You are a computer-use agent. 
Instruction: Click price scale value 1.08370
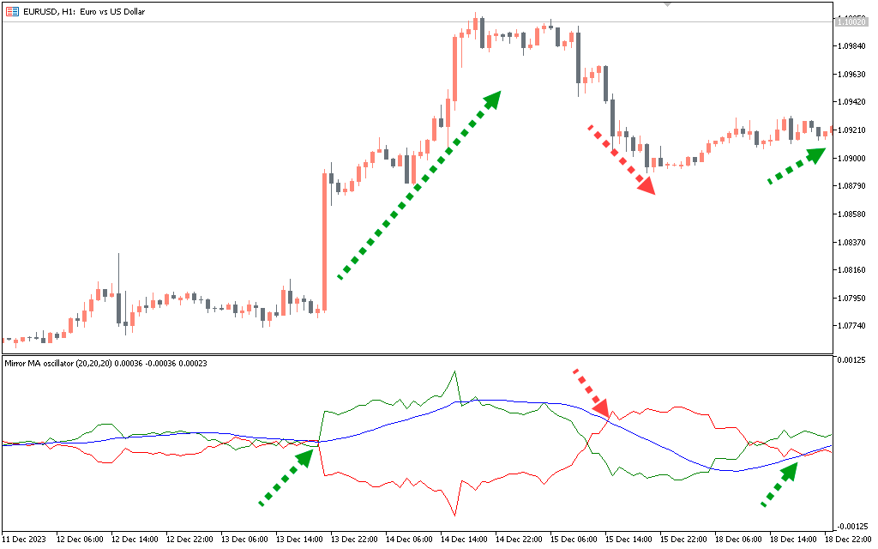pos(851,242)
